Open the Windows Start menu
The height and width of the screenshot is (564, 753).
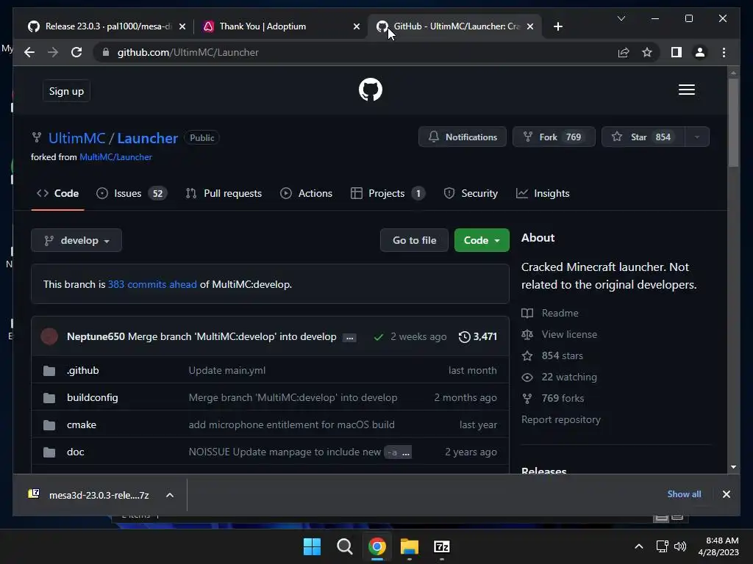click(312, 546)
